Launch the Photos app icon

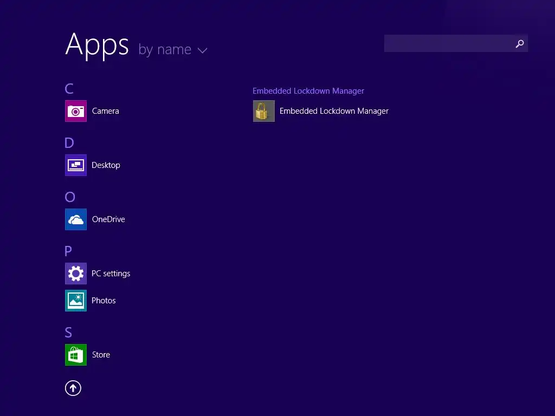pos(76,301)
